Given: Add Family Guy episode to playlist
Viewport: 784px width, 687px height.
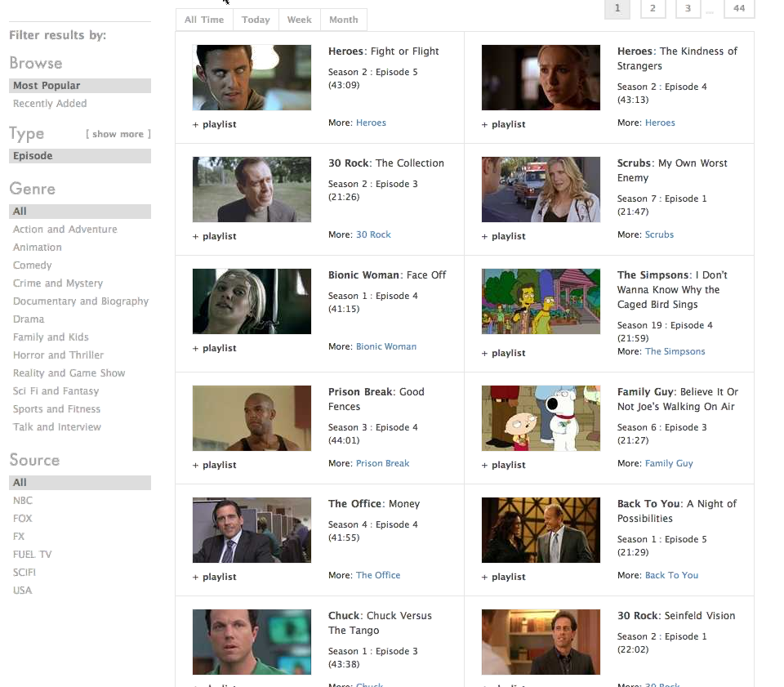Looking at the screenshot, I should click(x=504, y=465).
